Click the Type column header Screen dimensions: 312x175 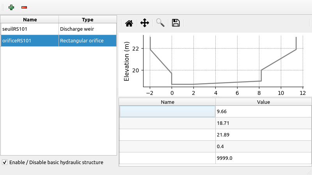87,19
